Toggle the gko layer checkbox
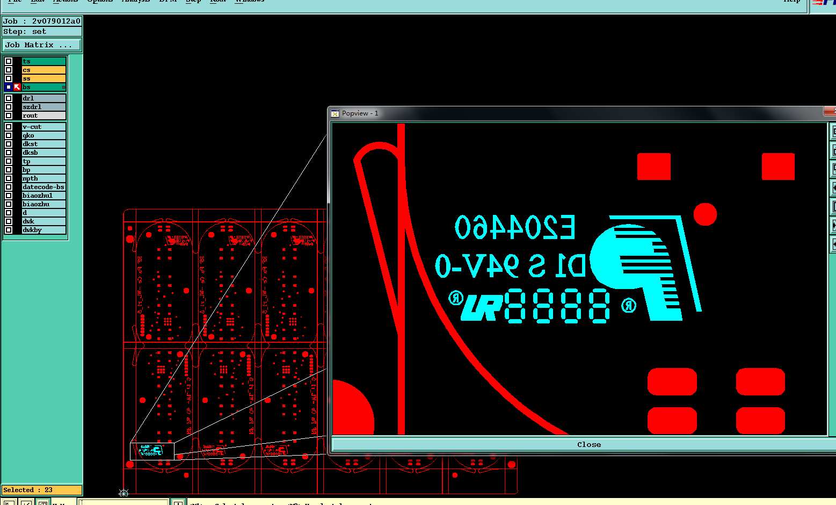 (x=9, y=135)
